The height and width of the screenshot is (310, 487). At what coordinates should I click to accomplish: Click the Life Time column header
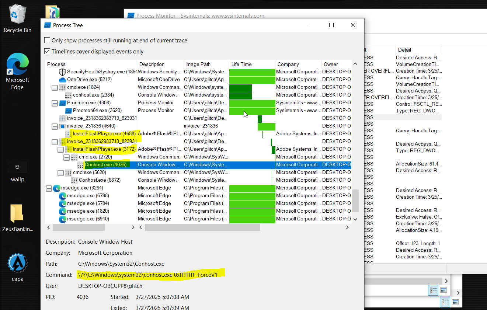pyautogui.click(x=252, y=64)
